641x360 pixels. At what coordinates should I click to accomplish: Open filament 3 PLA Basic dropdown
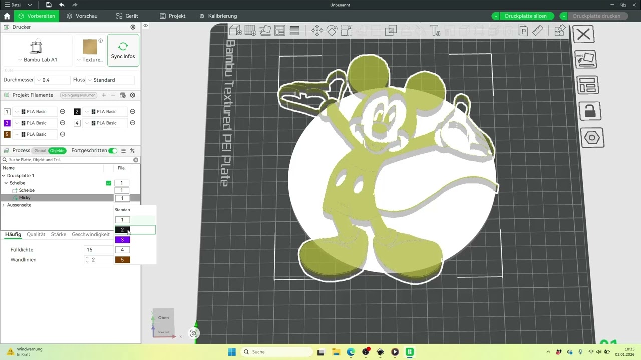point(35,123)
